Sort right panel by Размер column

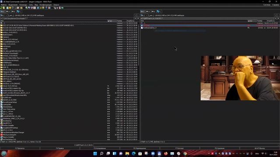261,21
